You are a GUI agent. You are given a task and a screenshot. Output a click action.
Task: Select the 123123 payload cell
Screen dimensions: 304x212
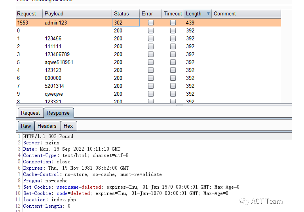click(77, 70)
